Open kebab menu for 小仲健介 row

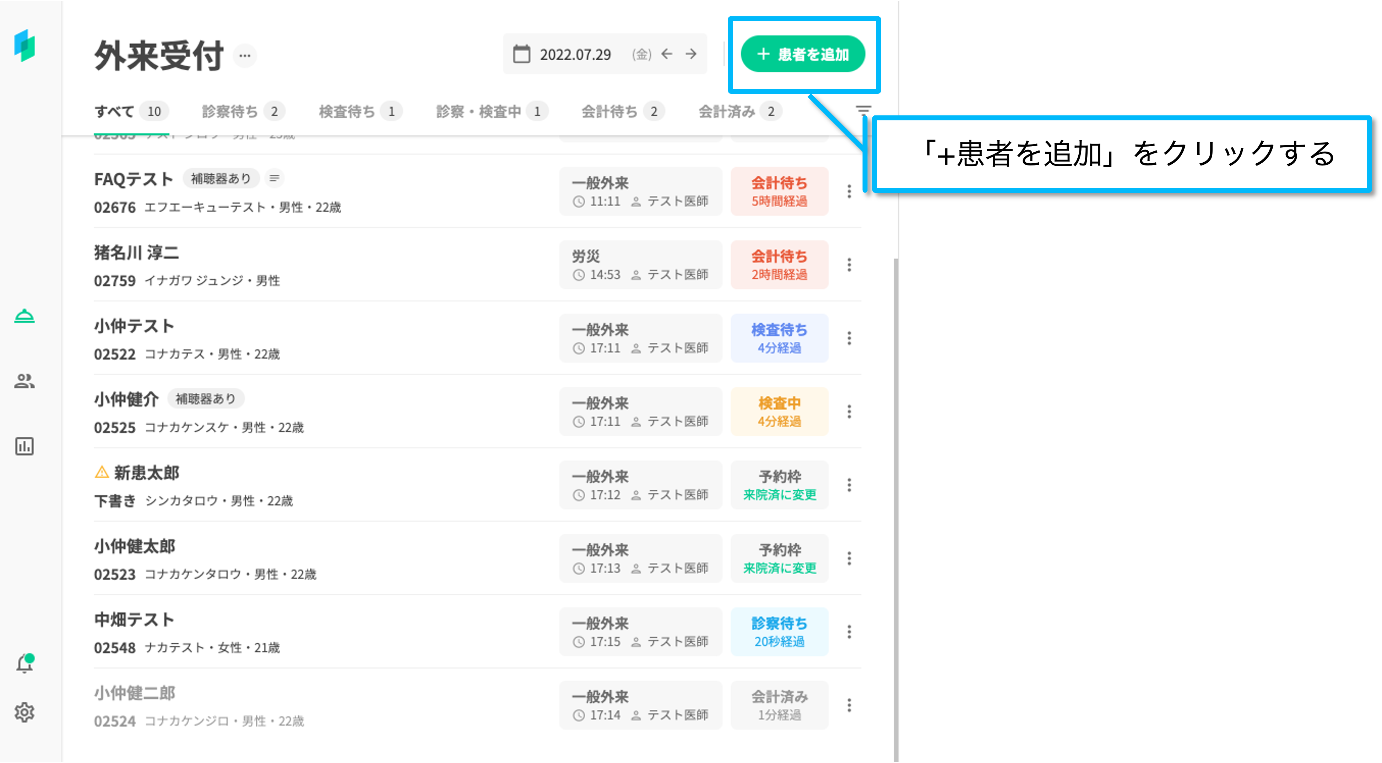click(x=849, y=412)
